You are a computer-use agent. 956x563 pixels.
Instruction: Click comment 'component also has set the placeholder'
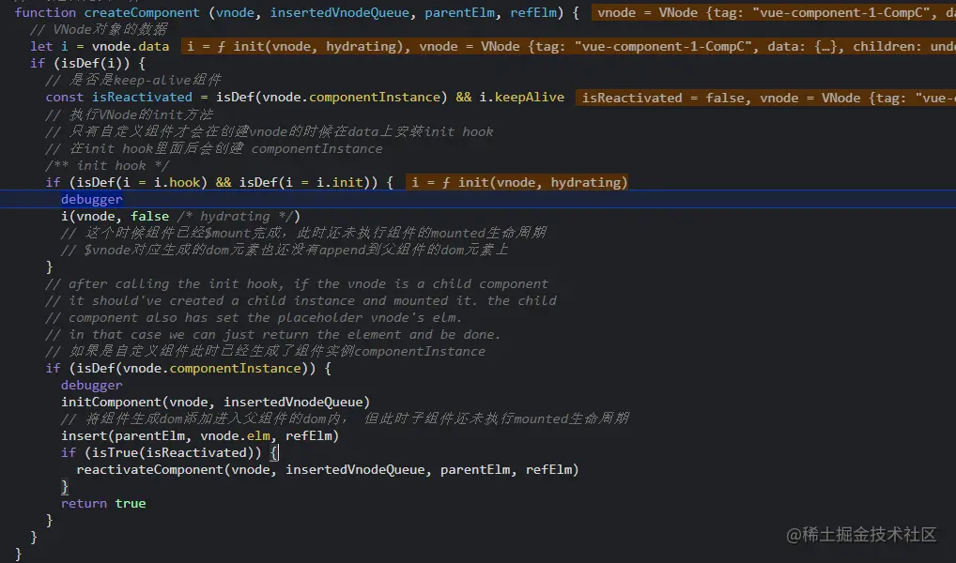pos(254,317)
